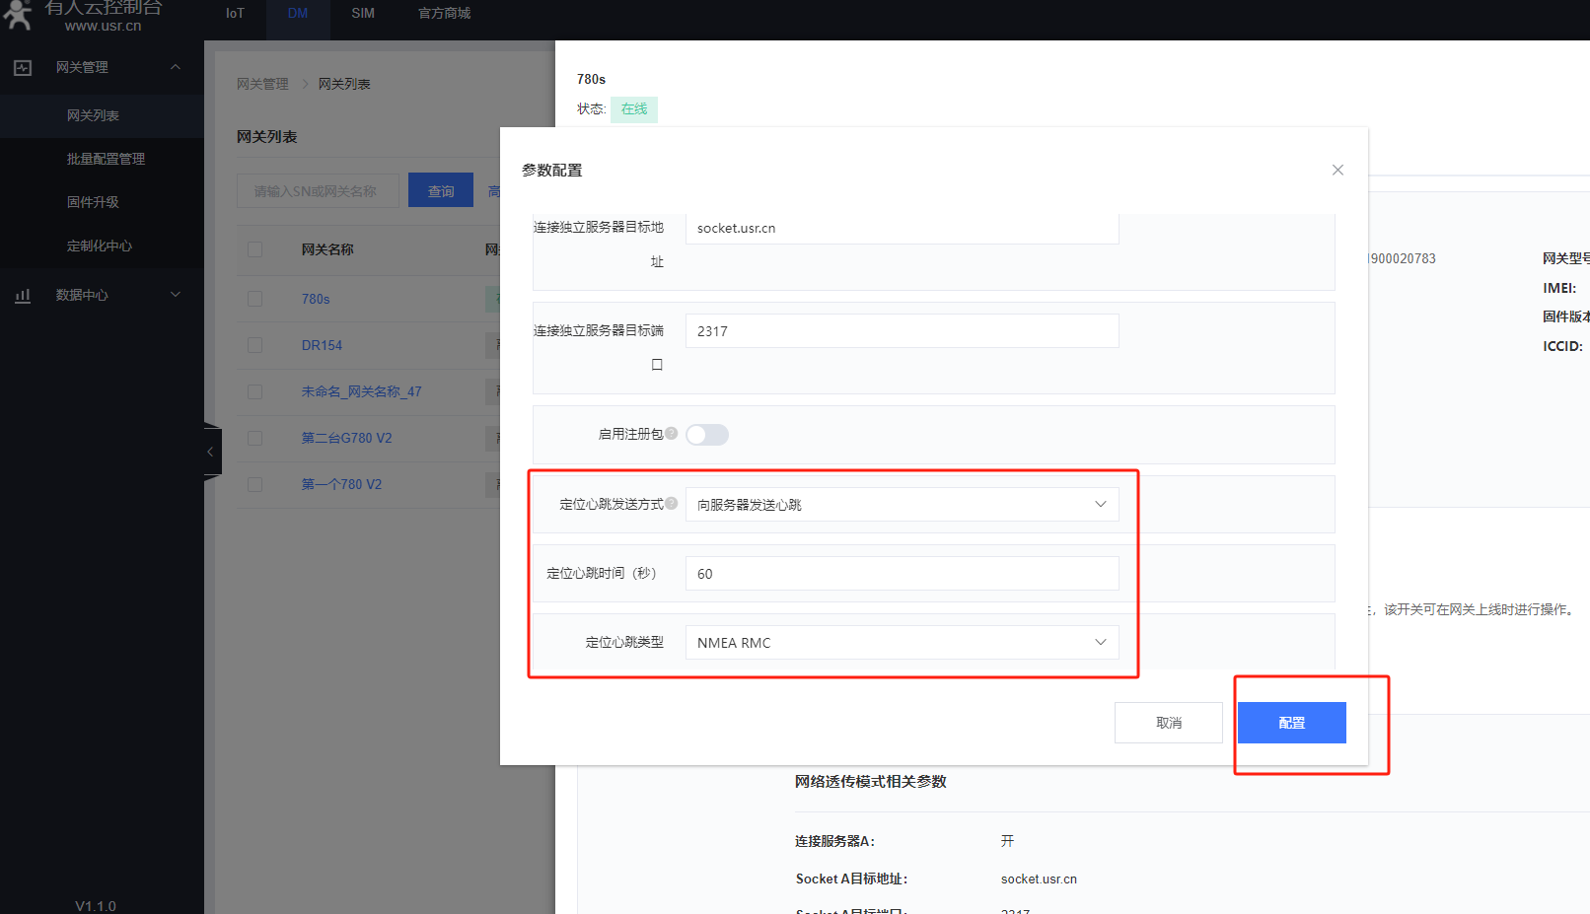Click the gateway management sidebar icon
Screen dimensions: 1590x914
(x=23, y=68)
